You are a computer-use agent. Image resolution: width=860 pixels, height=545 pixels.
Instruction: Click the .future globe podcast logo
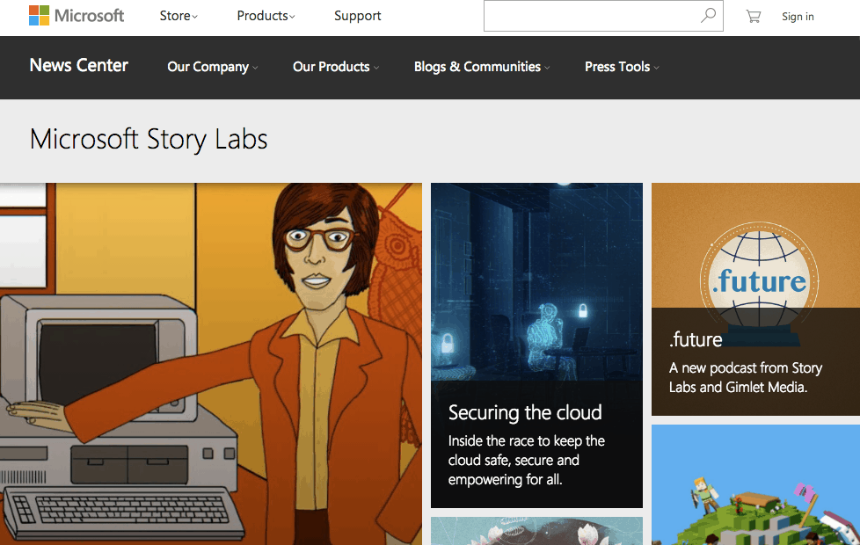coord(759,283)
